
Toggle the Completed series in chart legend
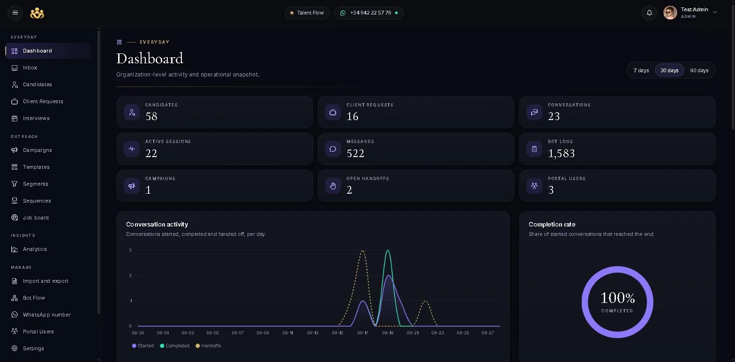coord(175,346)
